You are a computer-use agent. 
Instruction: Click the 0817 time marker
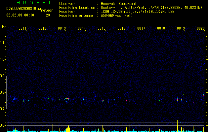click(141, 28)
